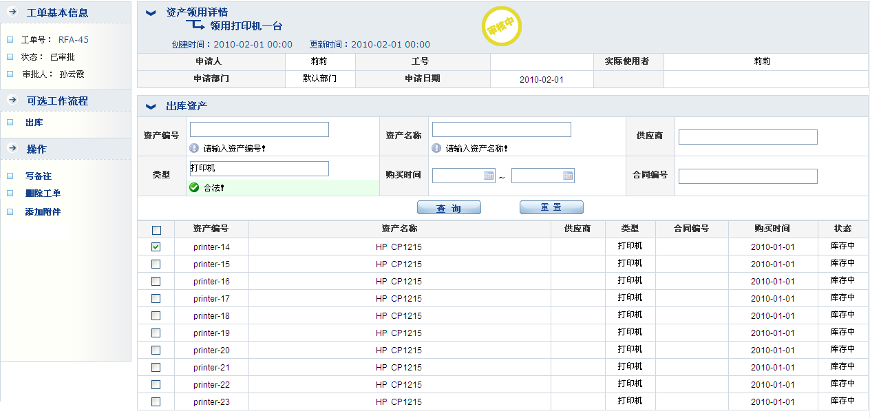Click the arrow icon beside 操作
This screenshot has width=870, height=418.
[x=12, y=149]
